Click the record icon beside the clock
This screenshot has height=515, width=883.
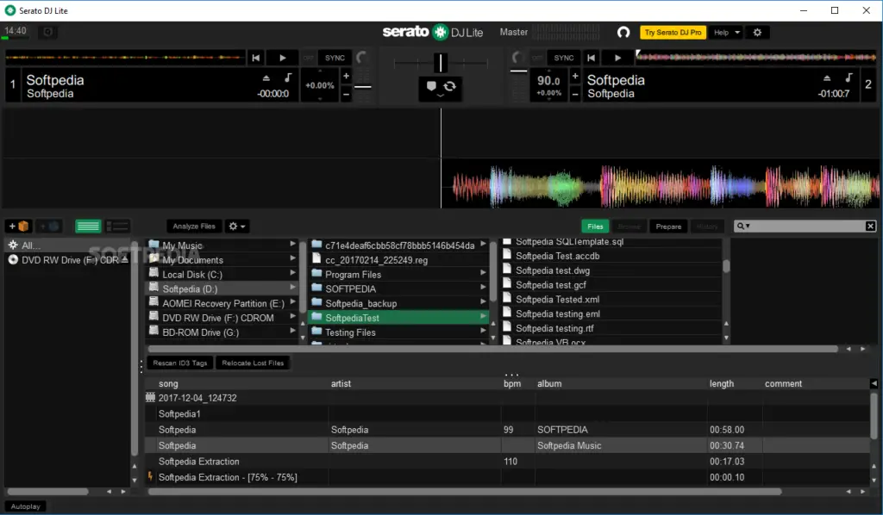[48, 32]
